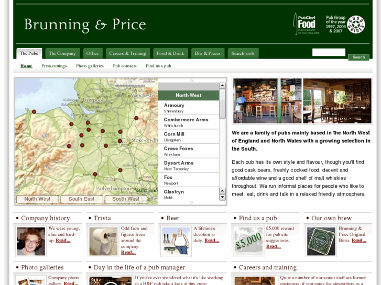
Task: Focus the site search input field
Action: 329,52
